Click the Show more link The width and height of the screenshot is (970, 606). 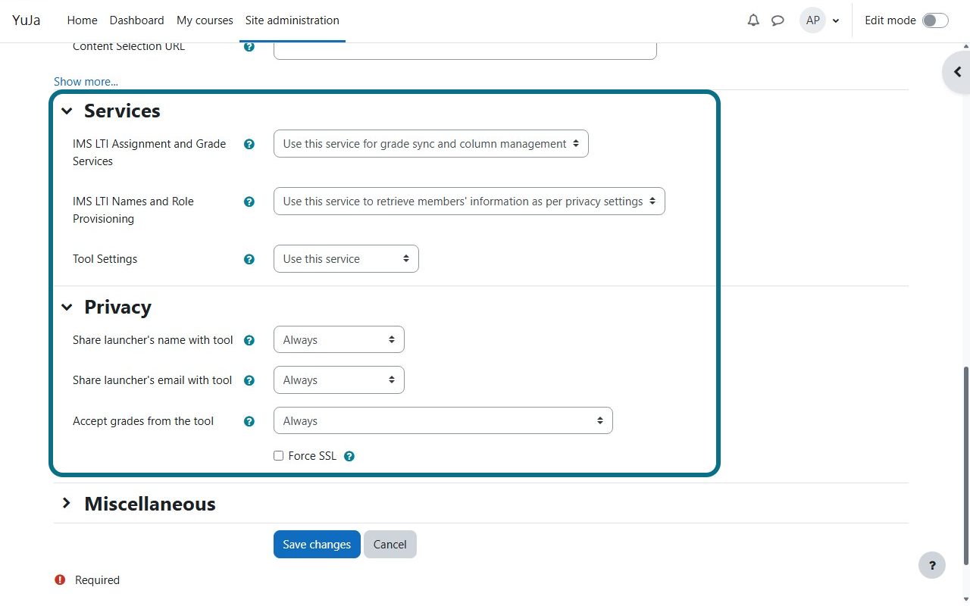(86, 81)
